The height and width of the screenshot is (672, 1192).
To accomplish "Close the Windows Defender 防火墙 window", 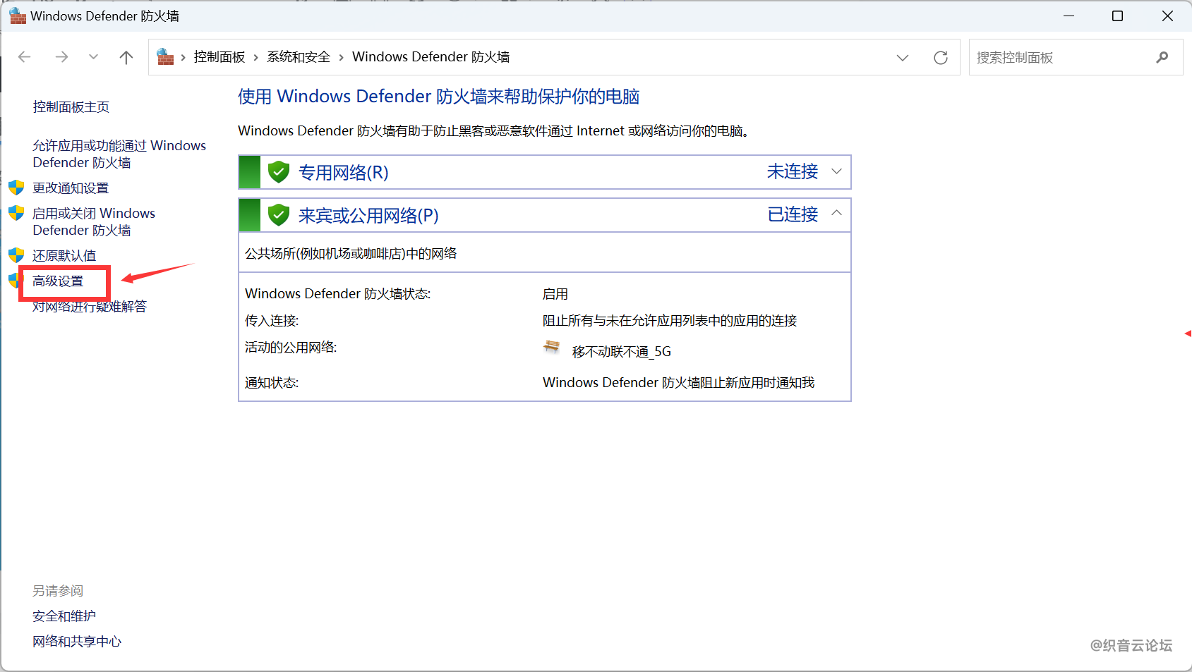I will click(x=1167, y=16).
